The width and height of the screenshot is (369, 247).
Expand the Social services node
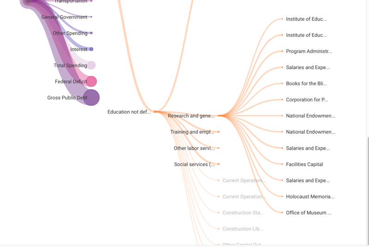tap(219, 164)
